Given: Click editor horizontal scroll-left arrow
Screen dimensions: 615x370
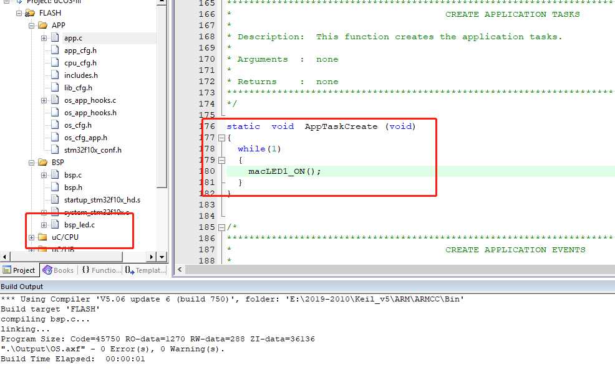Looking at the screenshot, I should click(180, 269).
